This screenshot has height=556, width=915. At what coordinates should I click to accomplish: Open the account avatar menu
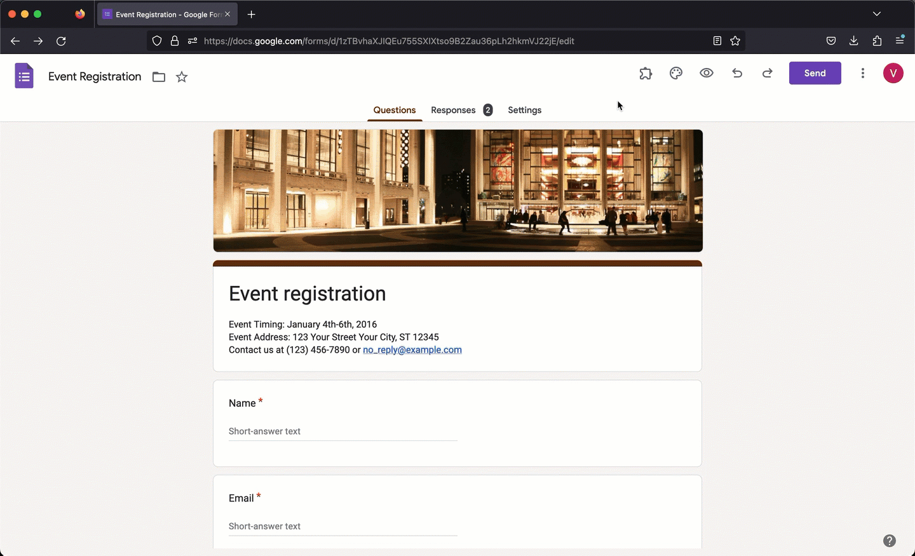tap(893, 73)
